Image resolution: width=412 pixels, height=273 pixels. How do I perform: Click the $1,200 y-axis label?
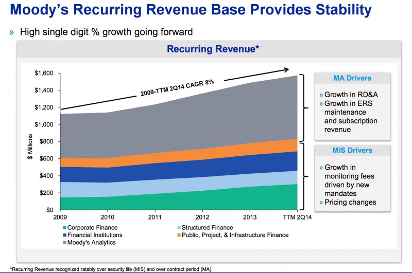pyautogui.click(x=44, y=107)
